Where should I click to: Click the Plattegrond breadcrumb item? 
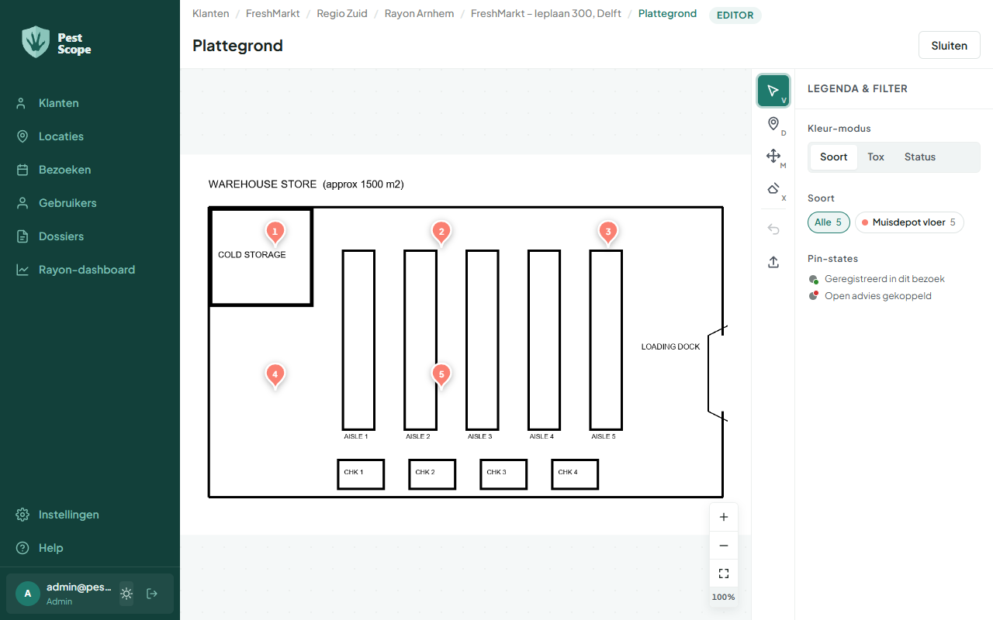[x=667, y=14]
